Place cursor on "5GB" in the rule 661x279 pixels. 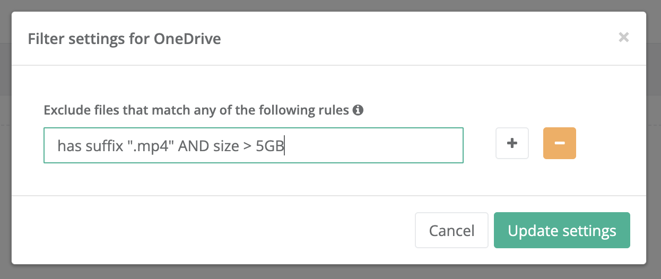coord(269,146)
